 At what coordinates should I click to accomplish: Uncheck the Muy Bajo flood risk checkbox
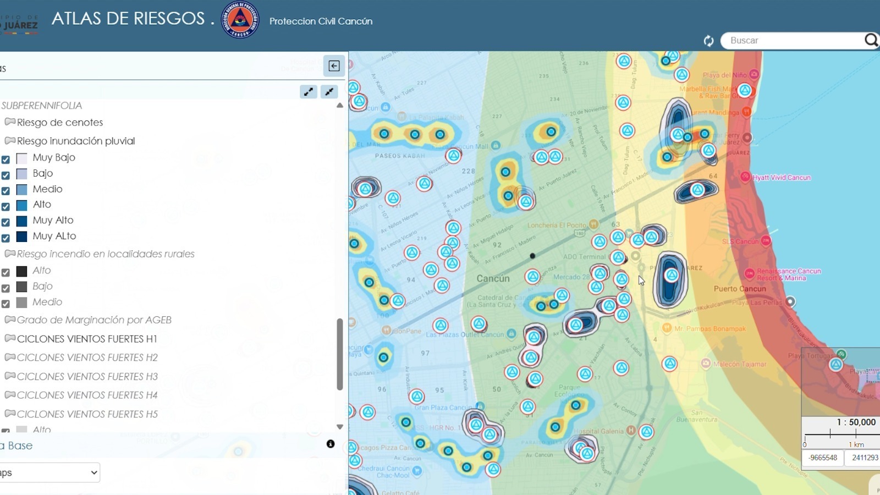[x=5, y=159]
